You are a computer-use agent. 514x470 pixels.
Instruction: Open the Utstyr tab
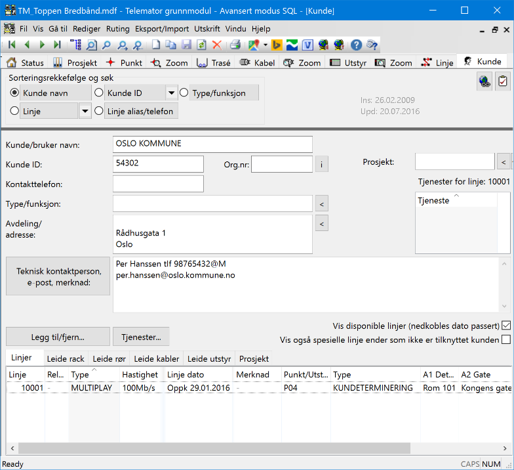coord(348,62)
